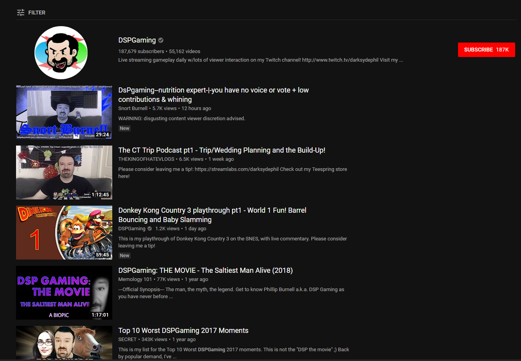Click the New badge under Donkey Kong video
The width and height of the screenshot is (521, 361).
coord(124,256)
